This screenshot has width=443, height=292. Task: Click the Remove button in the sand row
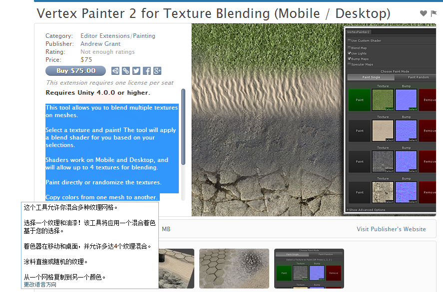(428, 131)
